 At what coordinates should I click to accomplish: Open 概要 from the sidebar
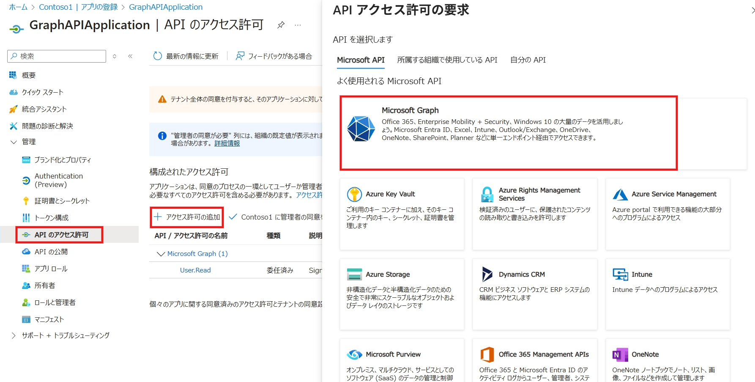(28, 75)
